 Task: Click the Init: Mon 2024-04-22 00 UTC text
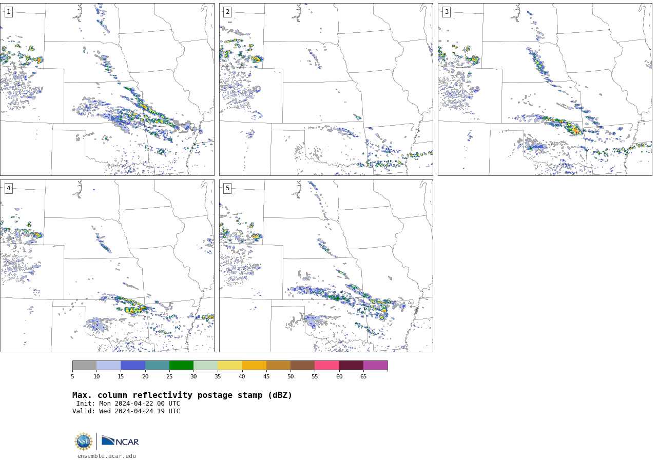(x=128, y=404)
